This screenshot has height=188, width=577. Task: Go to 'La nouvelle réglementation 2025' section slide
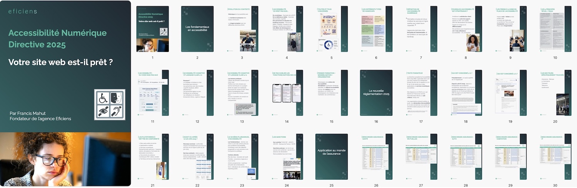376,93
